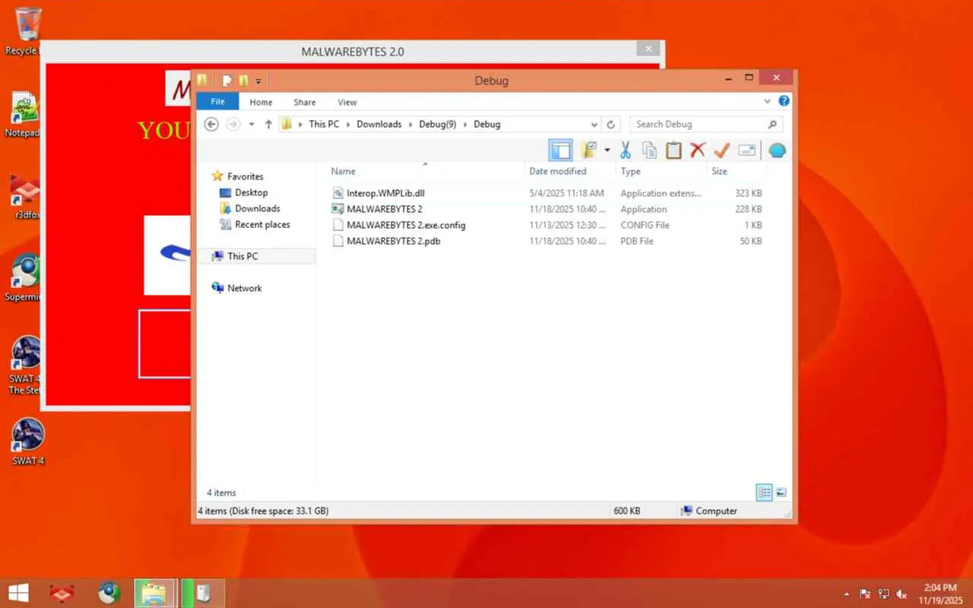Switch to the Share ribbon tab
Screen dimensions: 973x608
point(305,102)
